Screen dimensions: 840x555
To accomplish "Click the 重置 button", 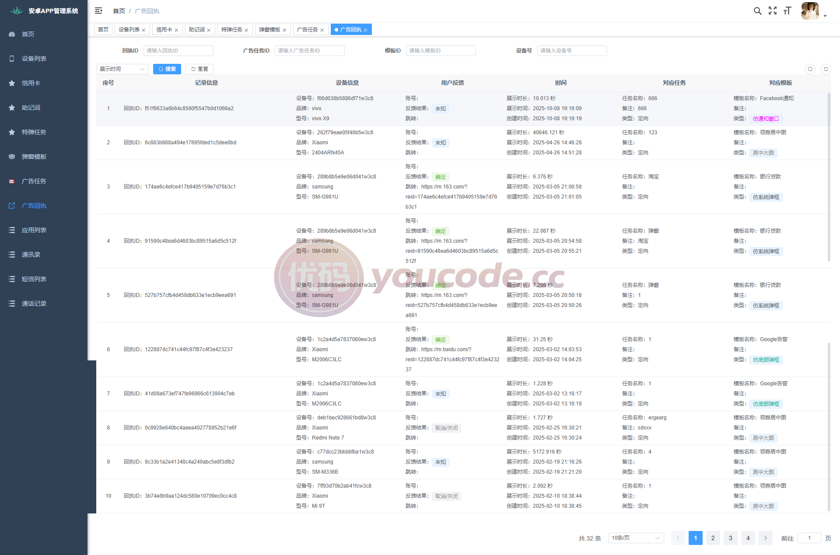I will (x=199, y=69).
